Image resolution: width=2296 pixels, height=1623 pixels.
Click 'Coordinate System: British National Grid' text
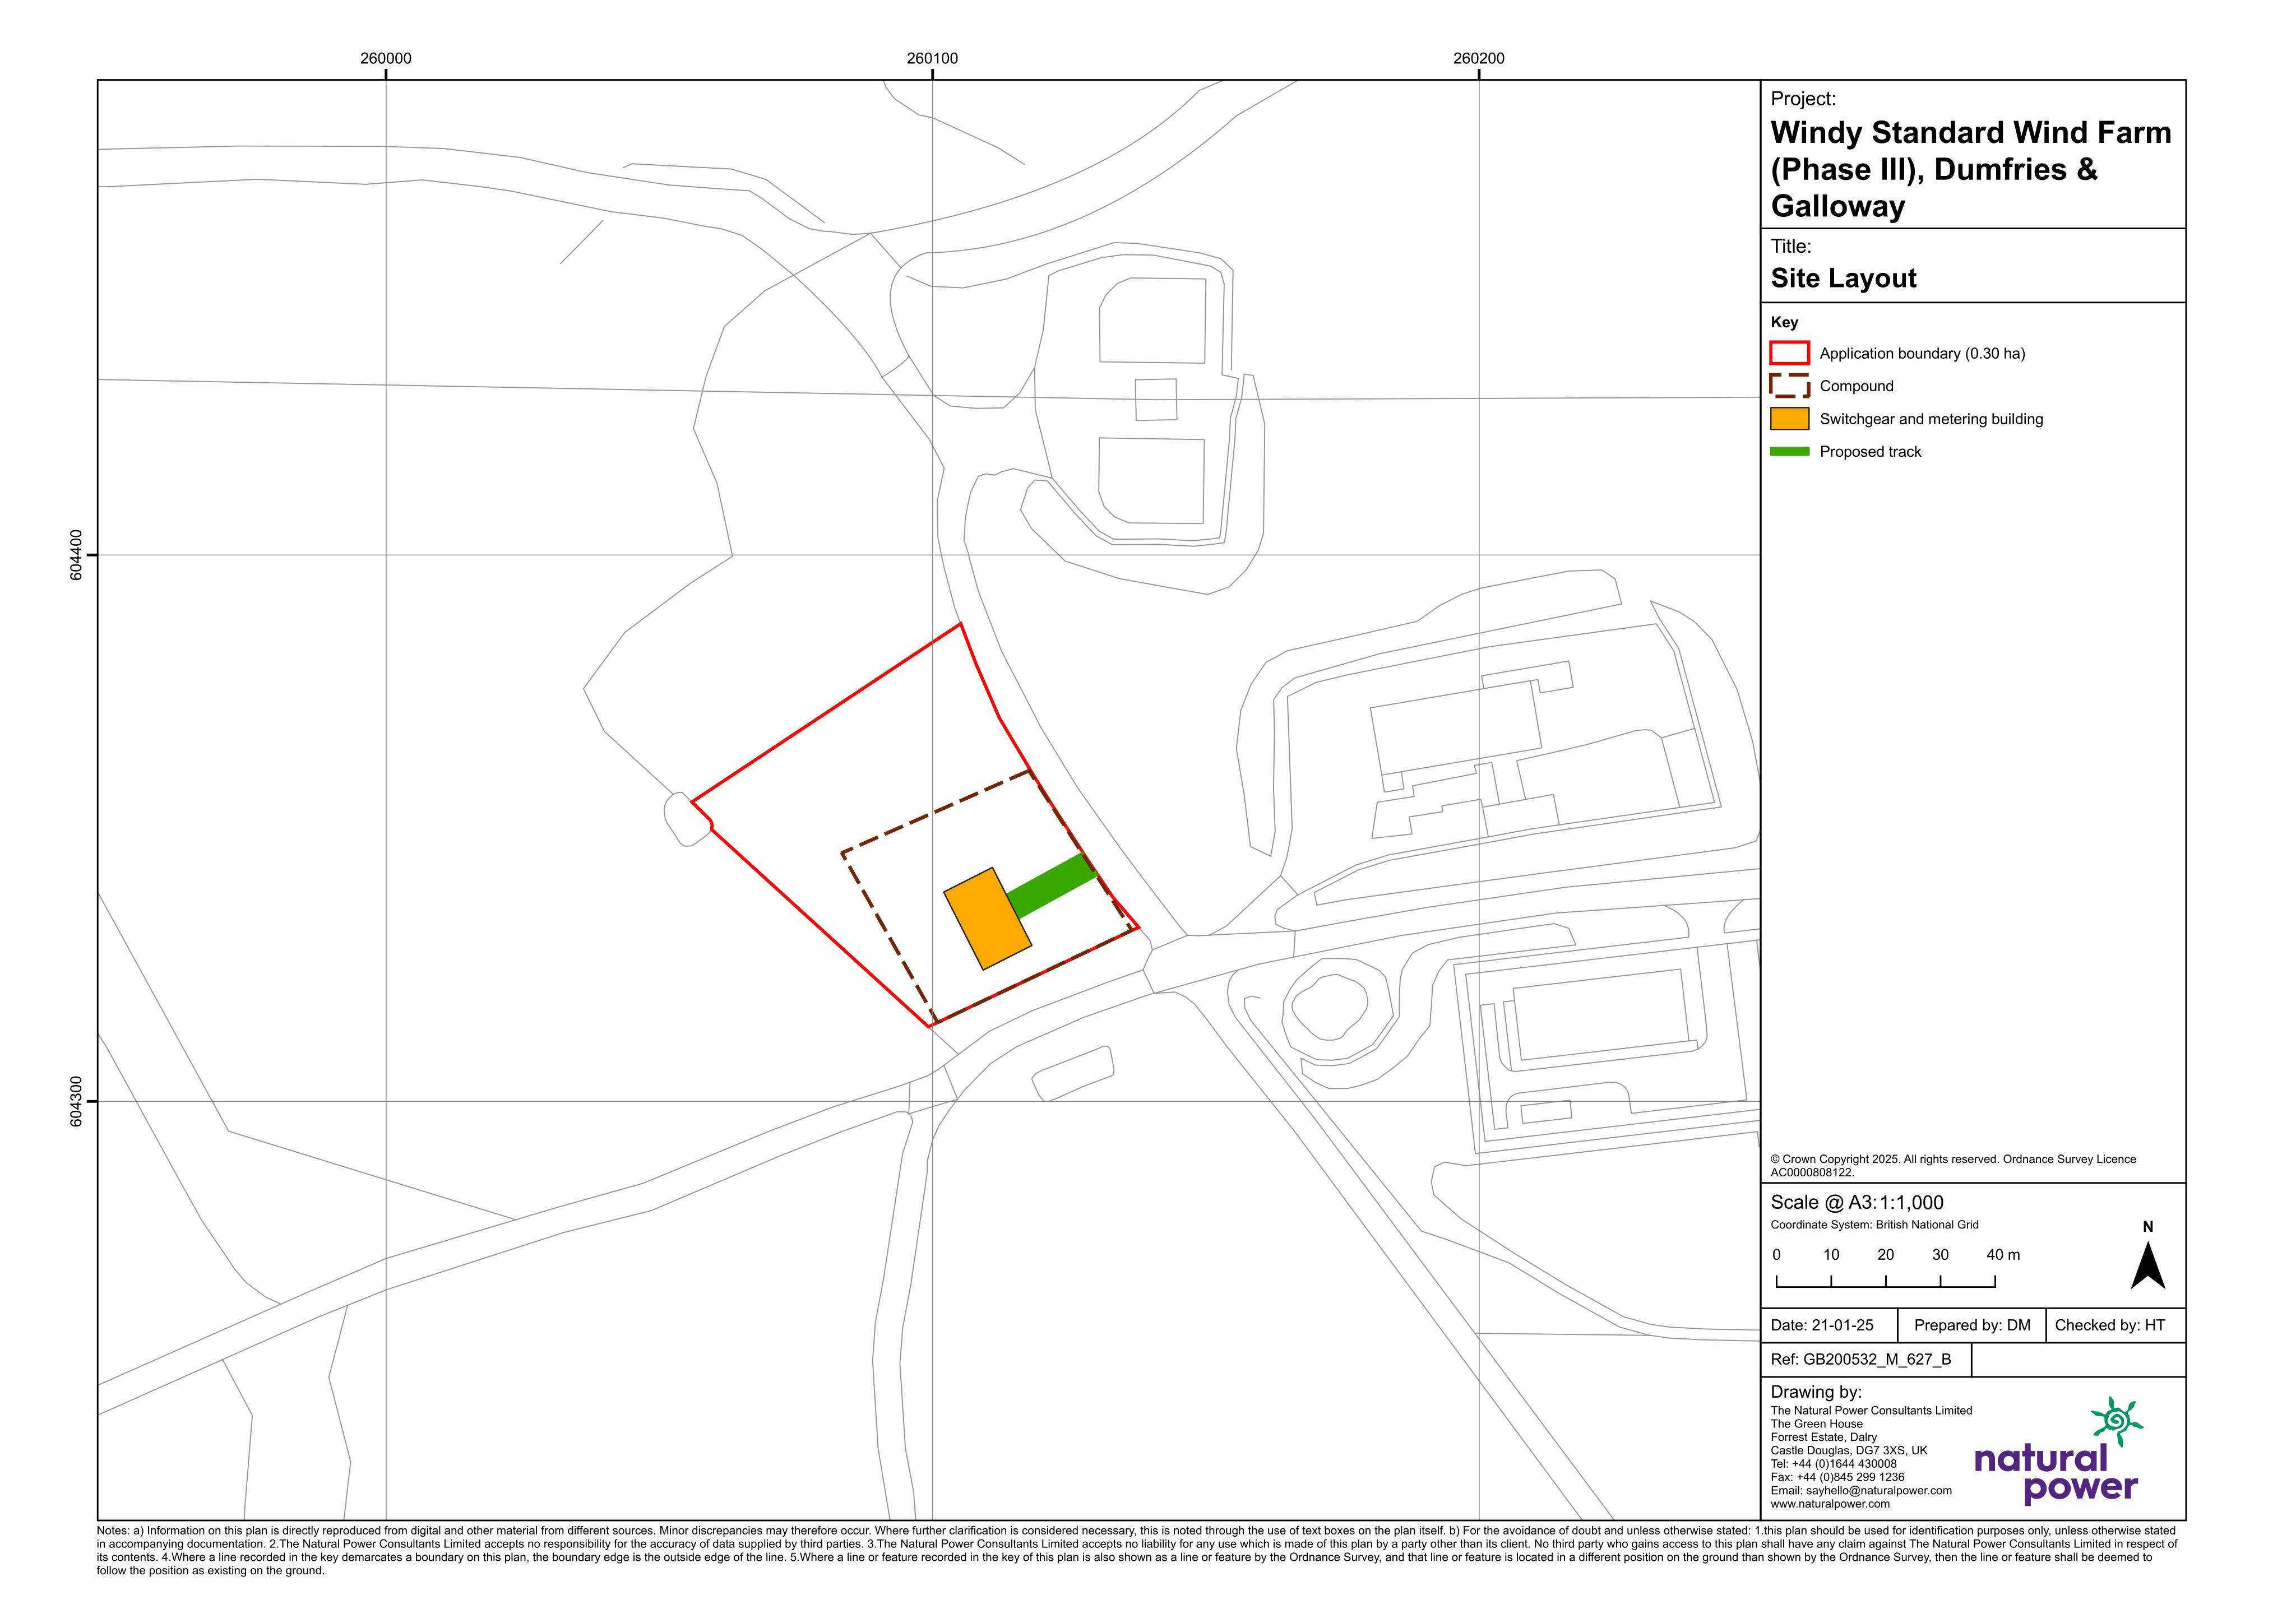1874,1225
